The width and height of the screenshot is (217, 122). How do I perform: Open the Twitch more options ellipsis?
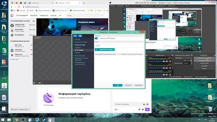[x=60, y=16]
